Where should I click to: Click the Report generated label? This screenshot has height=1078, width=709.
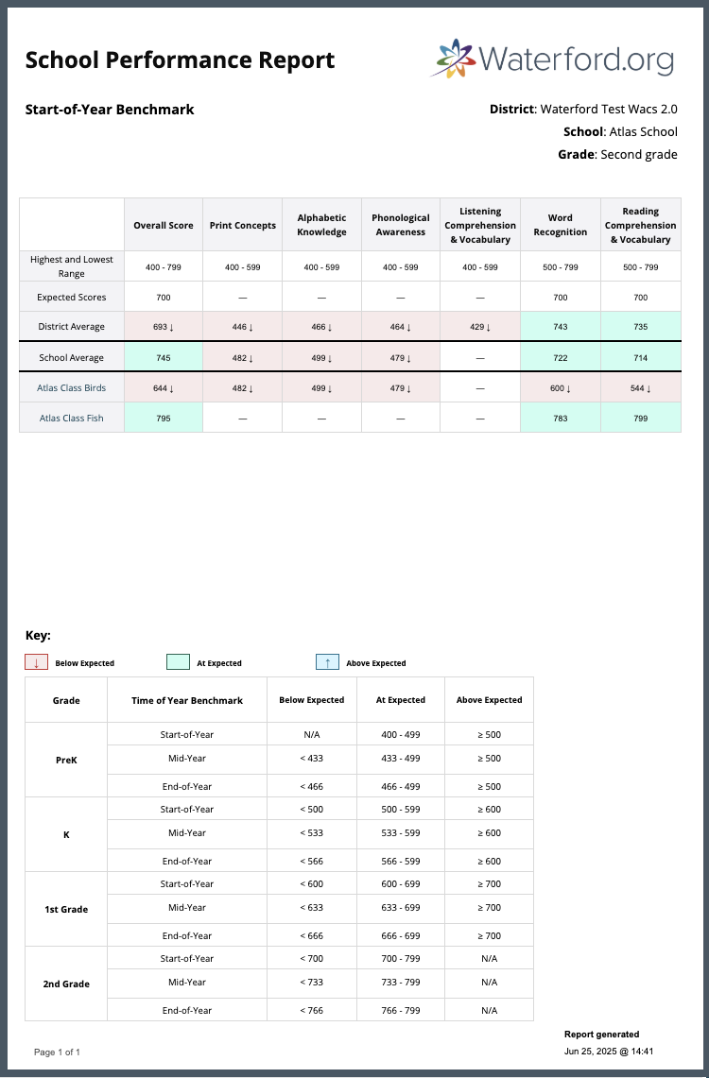click(602, 1034)
